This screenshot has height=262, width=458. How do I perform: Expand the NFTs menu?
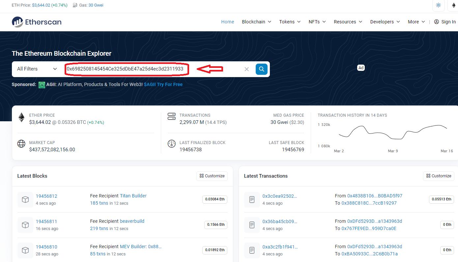[x=317, y=22]
